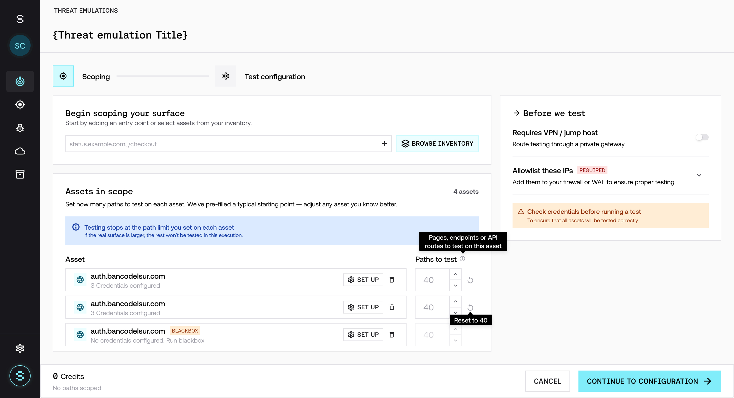
Task: Click the second asset's paths value field
Action: 432,307
